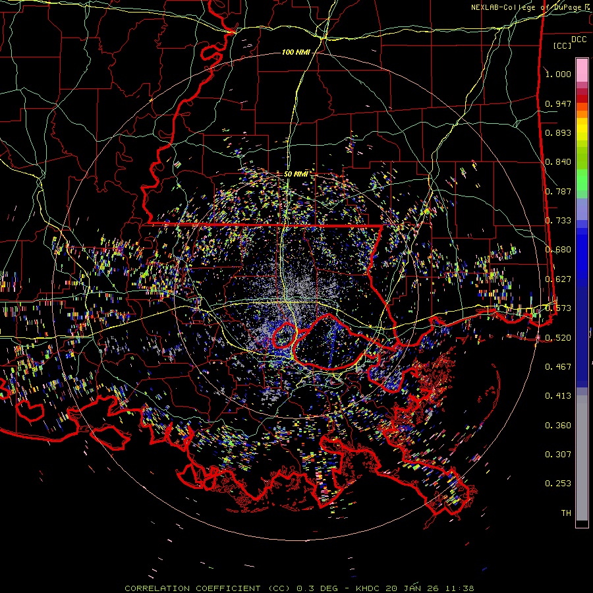Click the 50 NMI range ring label
The width and height of the screenshot is (593, 593).
296,175
